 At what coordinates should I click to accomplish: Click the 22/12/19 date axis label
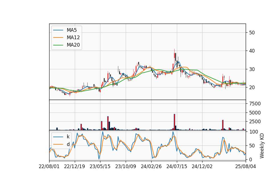(75, 166)
